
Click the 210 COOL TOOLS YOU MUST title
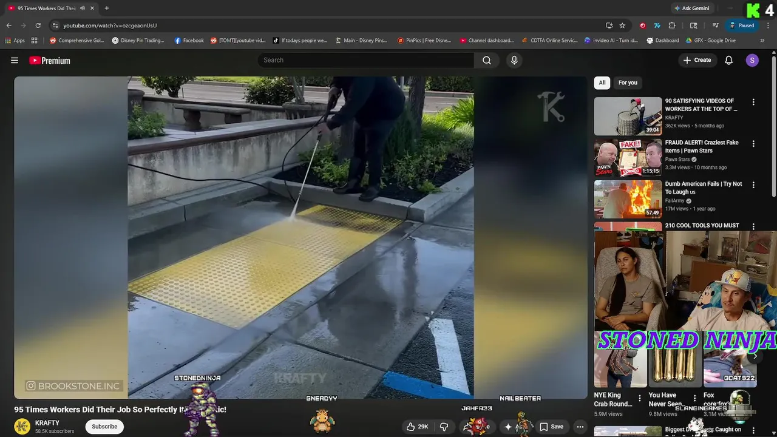pyautogui.click(x=702, y=225)
